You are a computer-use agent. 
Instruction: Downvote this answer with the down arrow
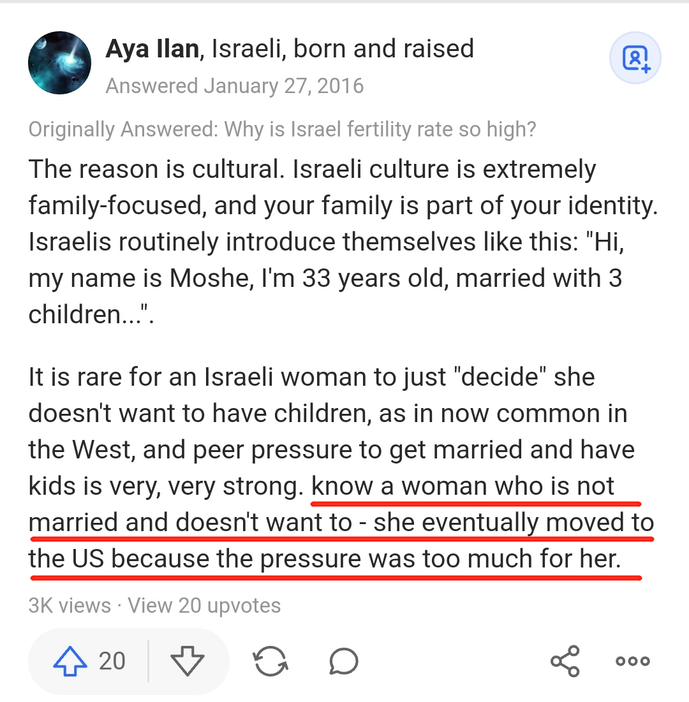coord(188,661)
